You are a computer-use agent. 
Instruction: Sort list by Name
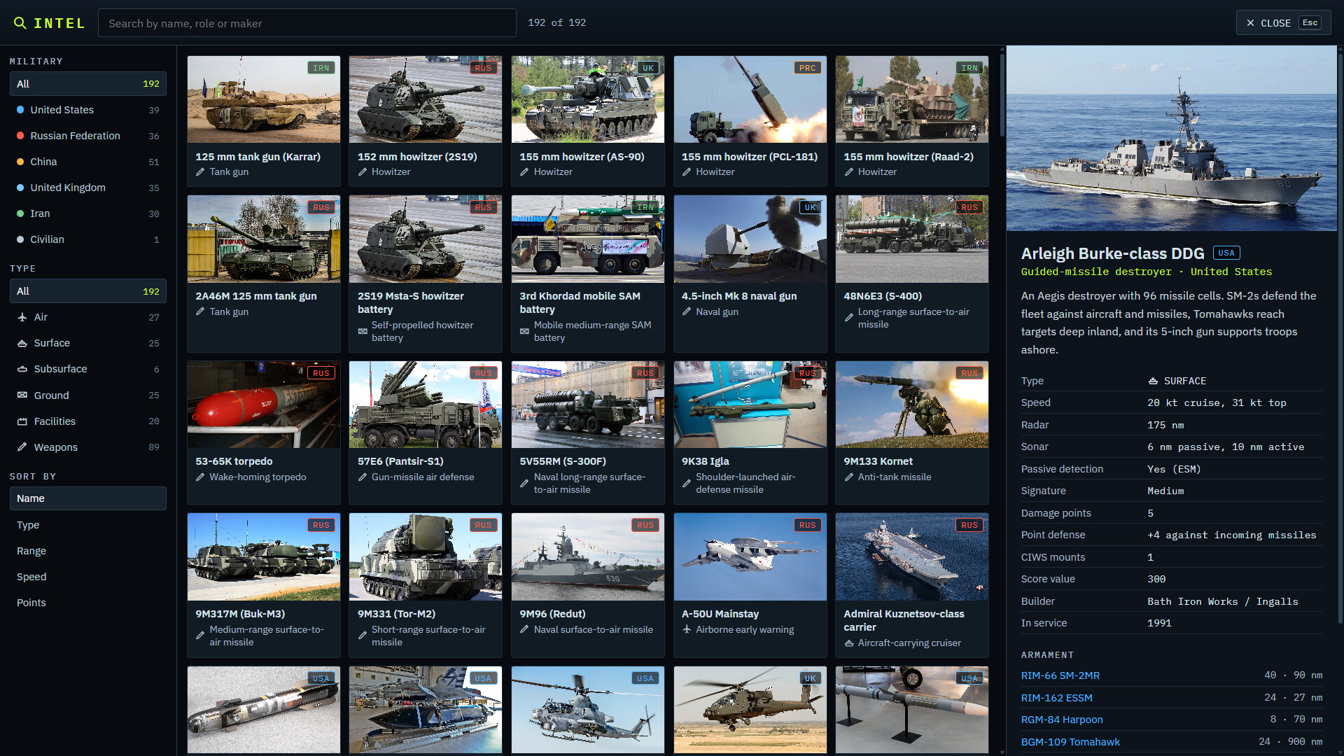click(88, 498)
